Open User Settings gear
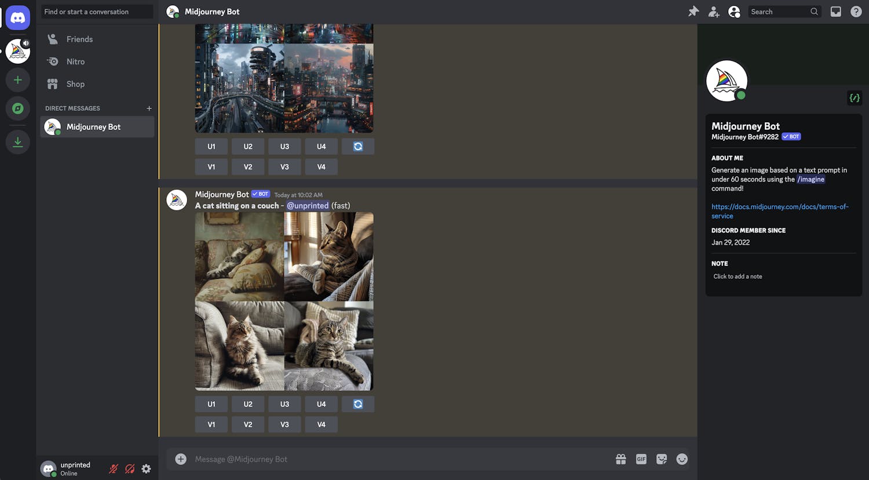The height and width of the screenshot is (480, 869). [146, 469]
